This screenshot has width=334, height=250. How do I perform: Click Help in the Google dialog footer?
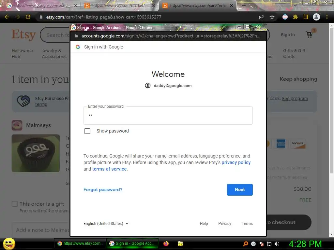point(204,224)
